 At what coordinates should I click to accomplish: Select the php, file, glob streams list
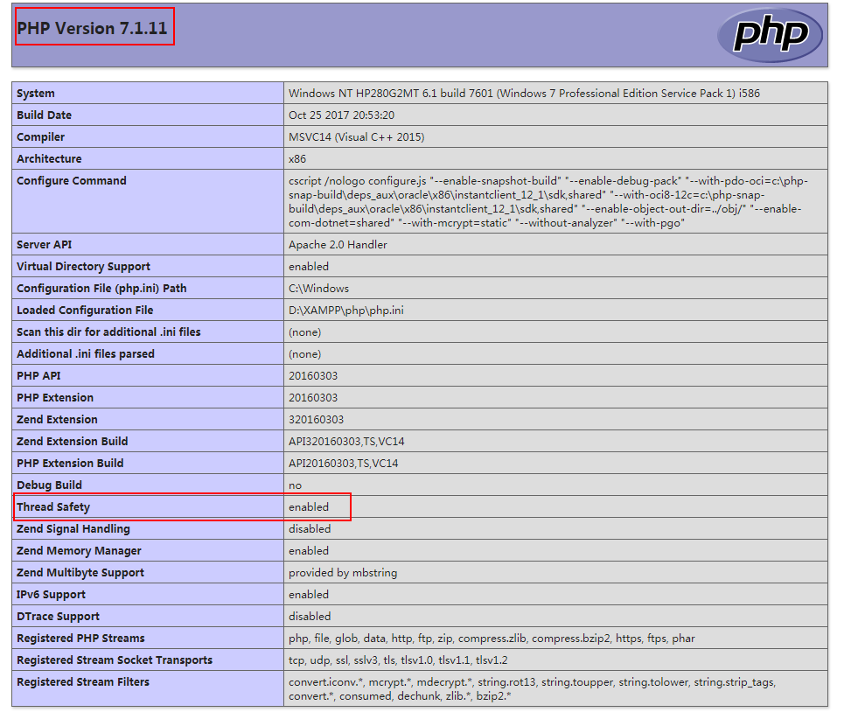coord(492,639)
